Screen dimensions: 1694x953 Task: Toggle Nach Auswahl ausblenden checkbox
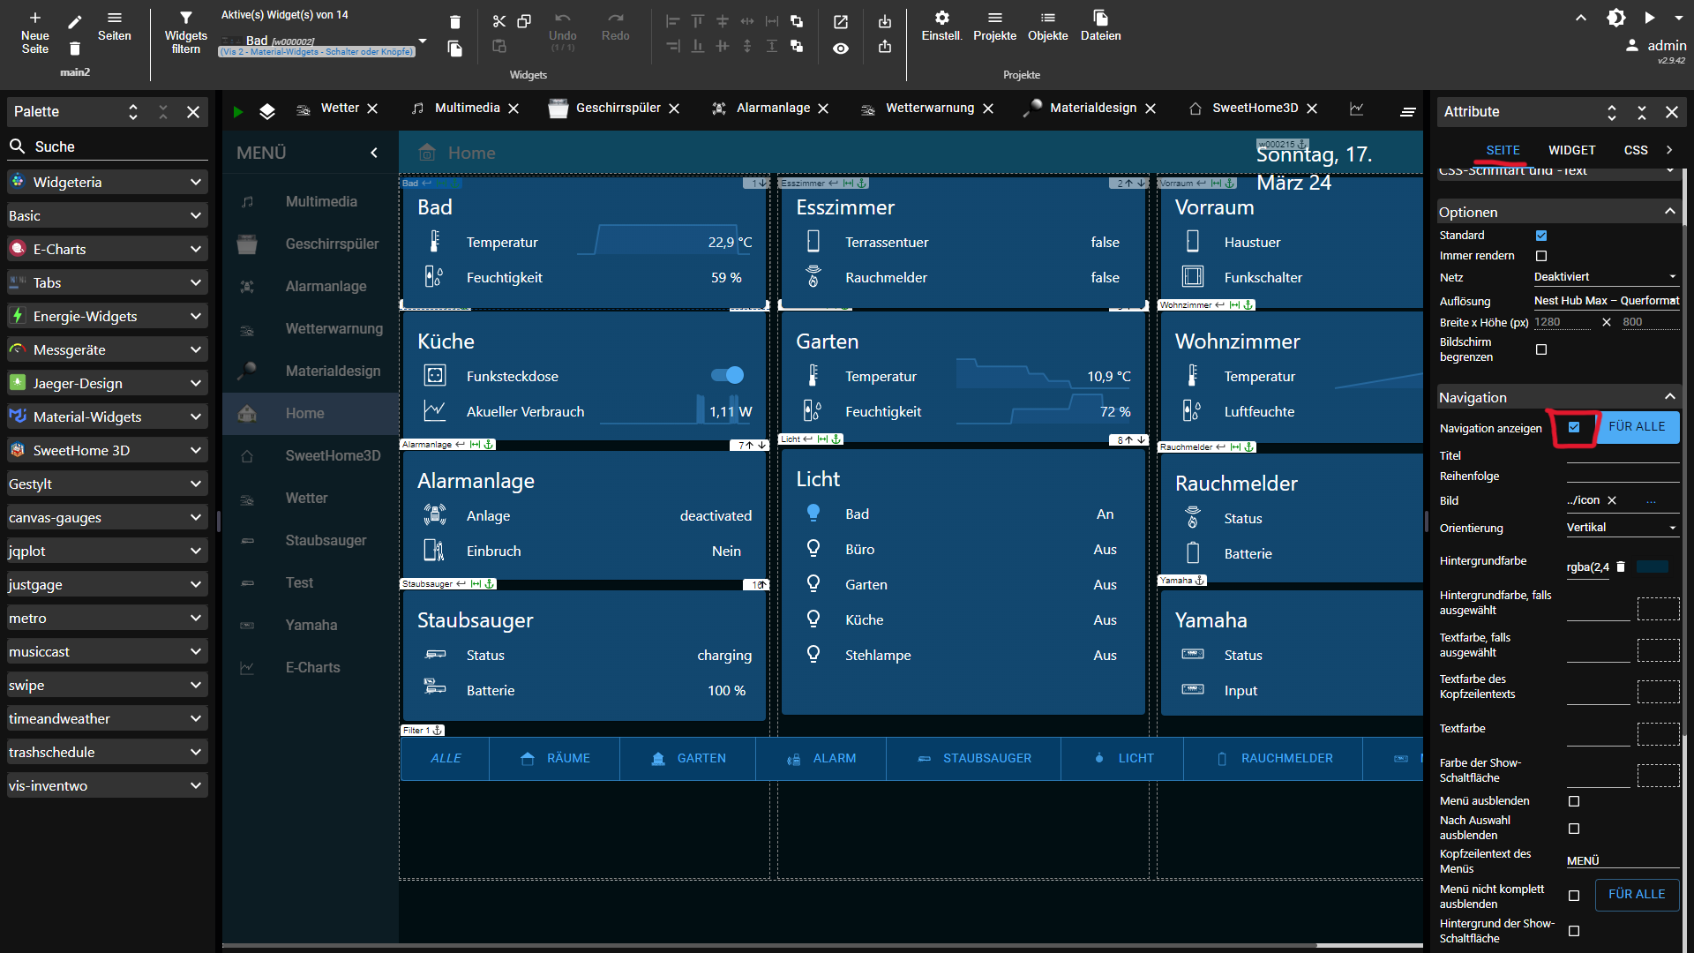coord(1574,829)
